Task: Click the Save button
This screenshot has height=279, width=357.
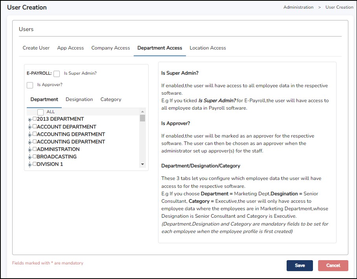Action: (300, 266)
